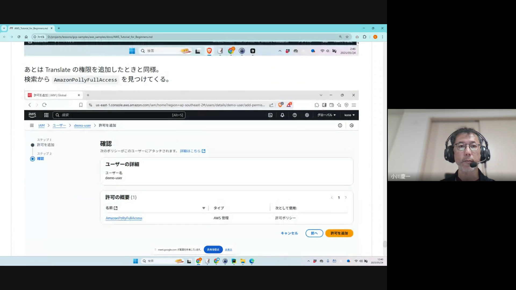516x290 pixels.
Task: Close the AWS_Tutorial_for_Beginners.md tab
Action: tap(52, 28)
